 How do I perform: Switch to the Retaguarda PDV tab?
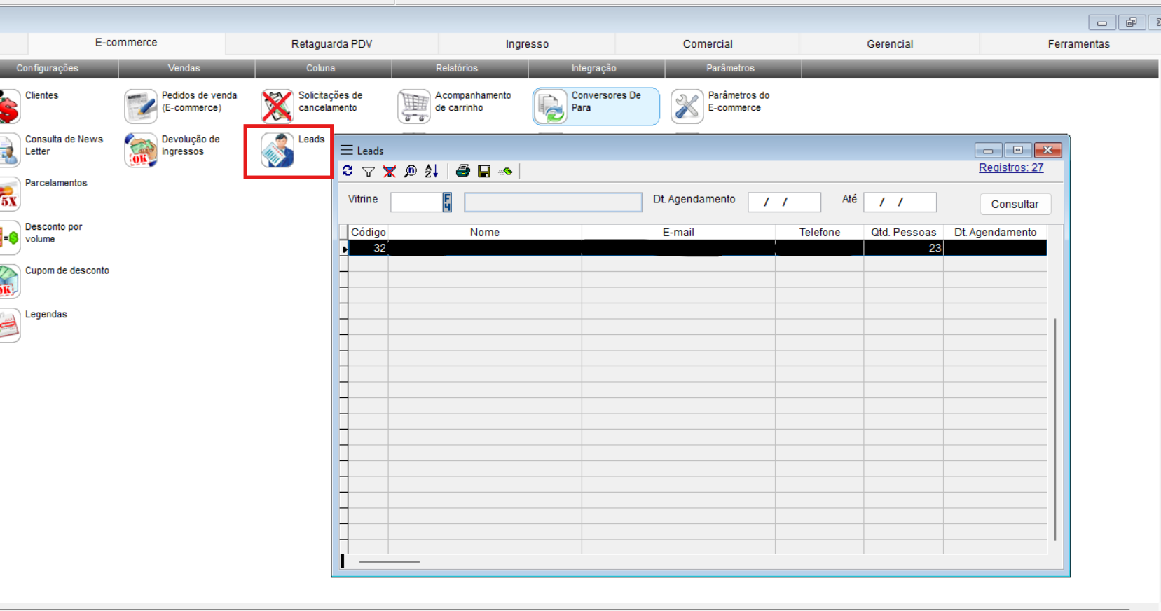(x=331, y=44)
